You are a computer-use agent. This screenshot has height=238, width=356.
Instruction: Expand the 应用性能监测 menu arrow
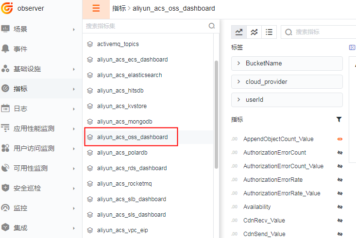tap(74, 129)
